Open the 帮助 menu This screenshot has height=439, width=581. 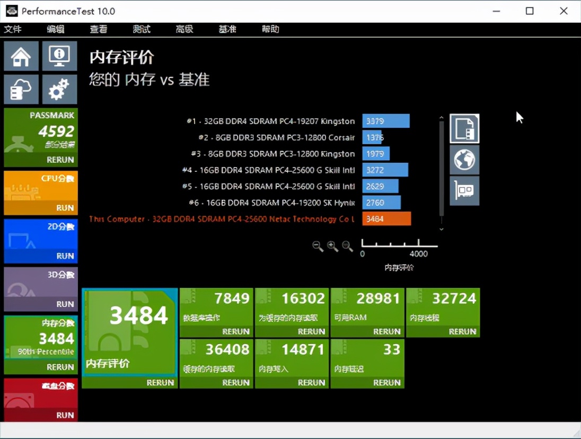point(270,29)
